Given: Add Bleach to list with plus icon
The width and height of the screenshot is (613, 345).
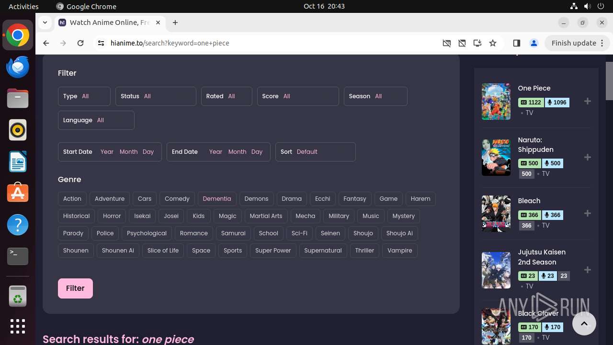Looking at the screenshot, I should point(588,213).
